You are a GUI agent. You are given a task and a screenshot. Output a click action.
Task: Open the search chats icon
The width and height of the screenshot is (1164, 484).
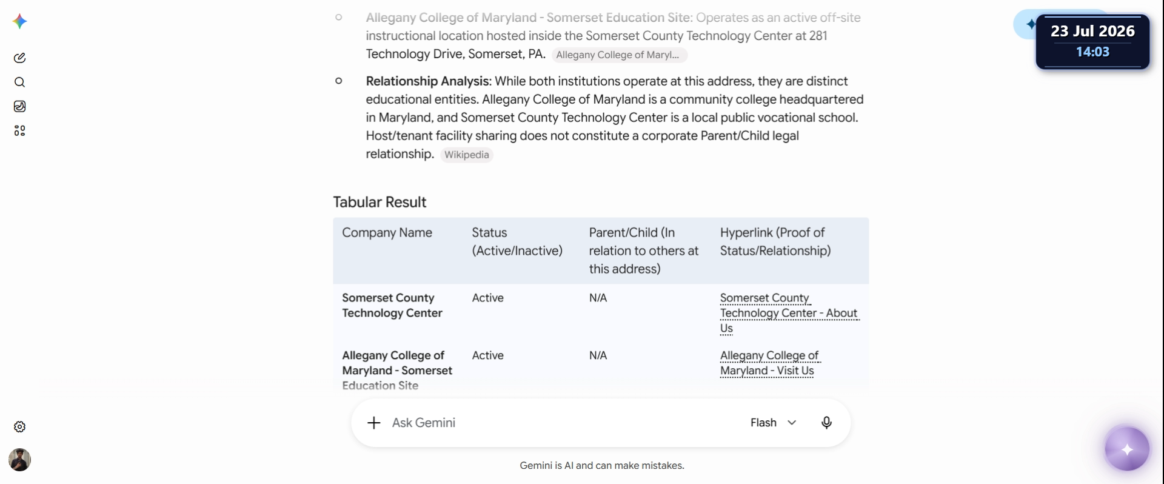[19, 82]
